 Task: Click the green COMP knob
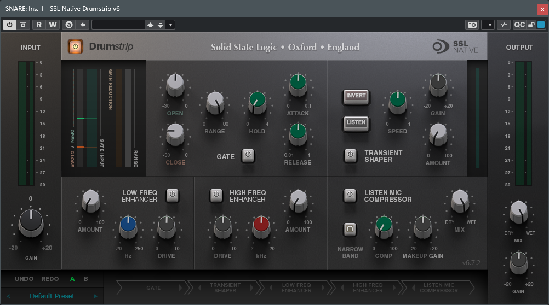(384, 226)
